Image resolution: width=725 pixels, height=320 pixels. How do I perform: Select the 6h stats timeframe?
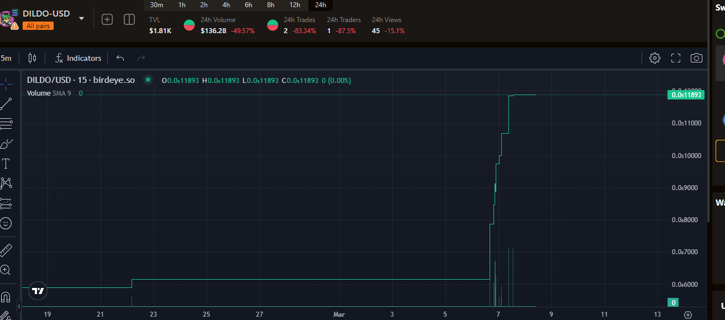[x=249, y=5]
